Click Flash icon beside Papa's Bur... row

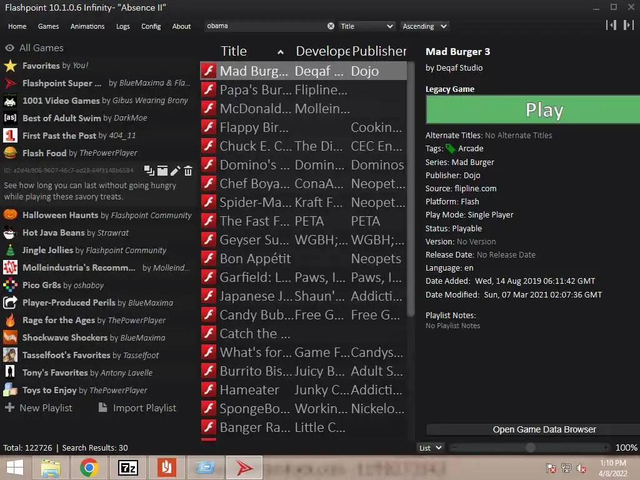[x=209, y=89]
